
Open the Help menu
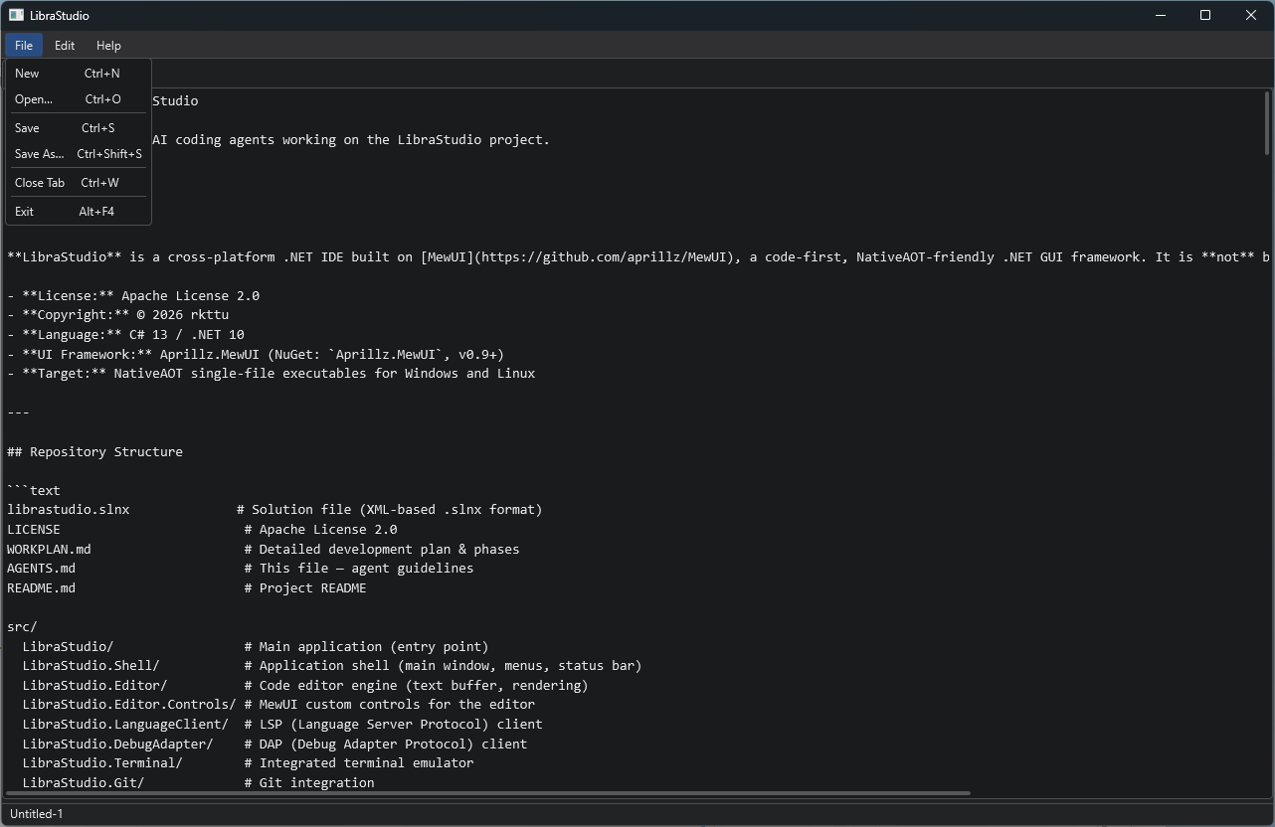(x=107, y=45)
